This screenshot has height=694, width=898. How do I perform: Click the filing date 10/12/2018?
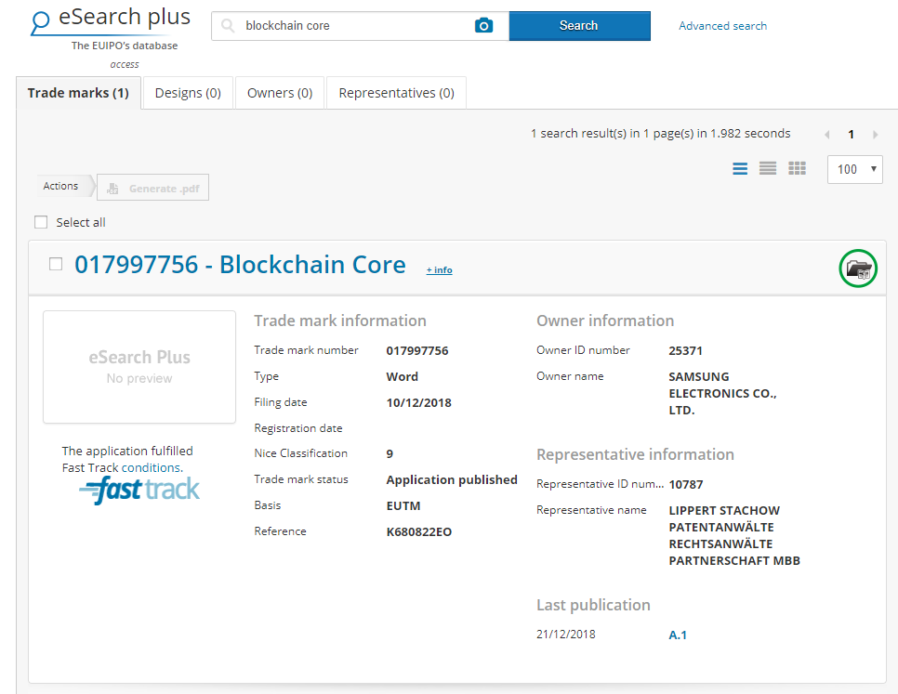tap(418, 403)
